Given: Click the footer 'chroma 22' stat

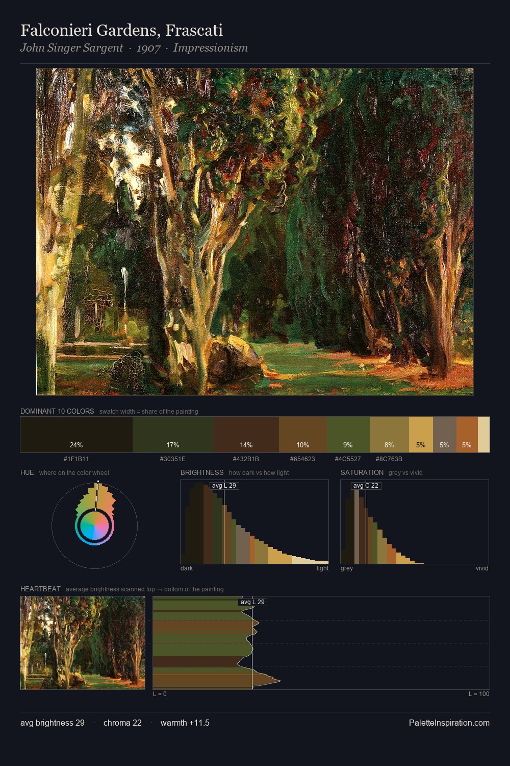Looking at the screenshot, I should [122, 723].
